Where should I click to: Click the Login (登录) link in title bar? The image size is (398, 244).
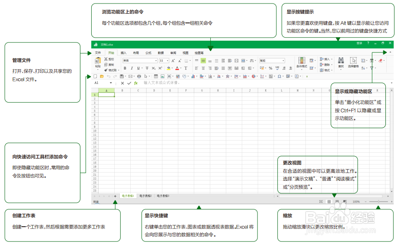pos(359,43)
